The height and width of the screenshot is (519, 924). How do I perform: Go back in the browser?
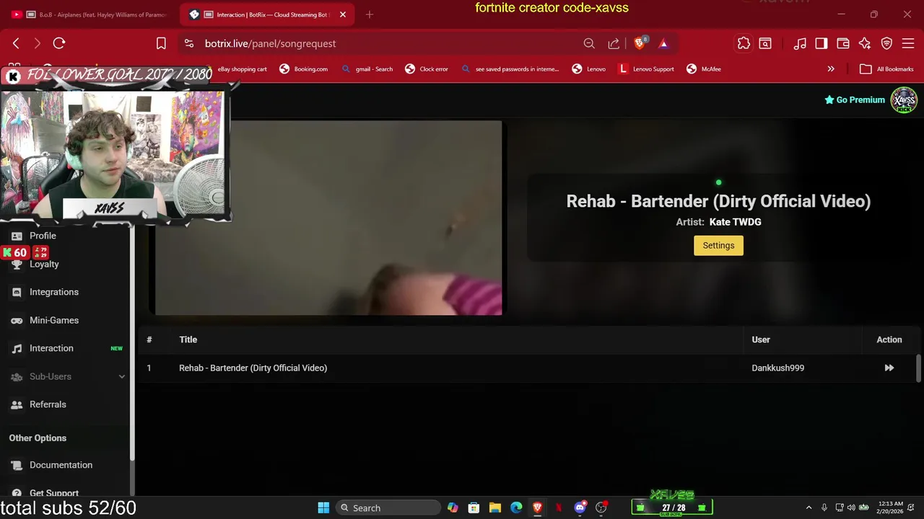click(16, 43)
